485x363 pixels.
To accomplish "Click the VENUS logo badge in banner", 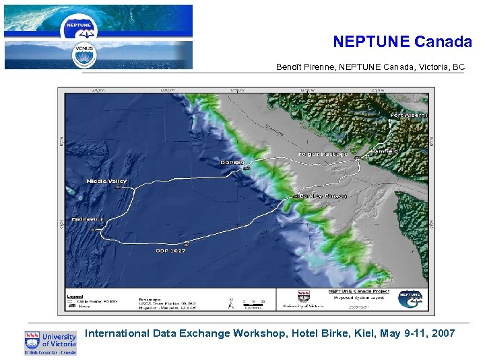I will coord(84,56).
